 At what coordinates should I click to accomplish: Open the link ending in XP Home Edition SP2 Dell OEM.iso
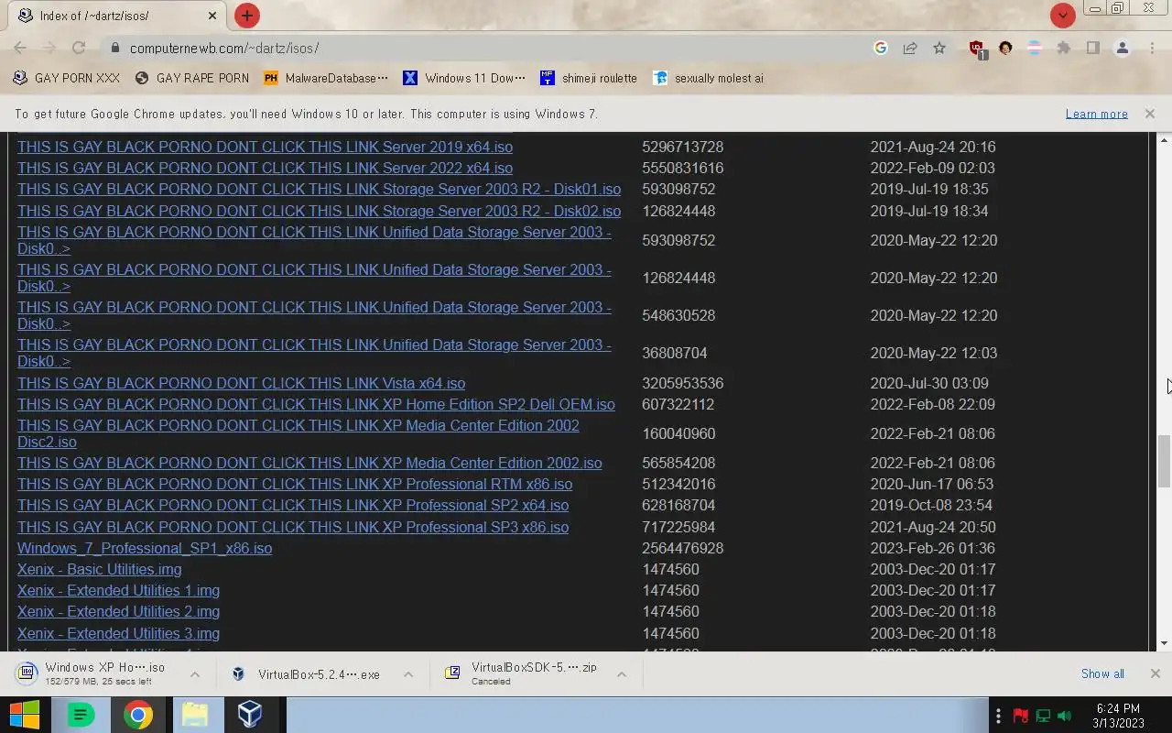coord(316,404)
